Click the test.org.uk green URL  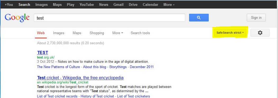[46, 57]
